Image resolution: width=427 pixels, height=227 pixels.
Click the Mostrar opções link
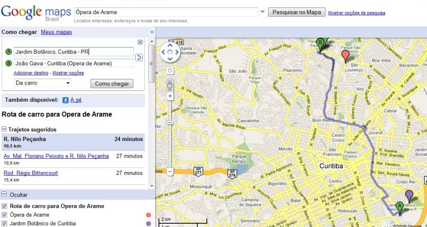[x=68, y=73]
